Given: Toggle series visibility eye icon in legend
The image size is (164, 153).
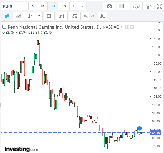Looking at the screenshot, I should (x=127, y=27).
